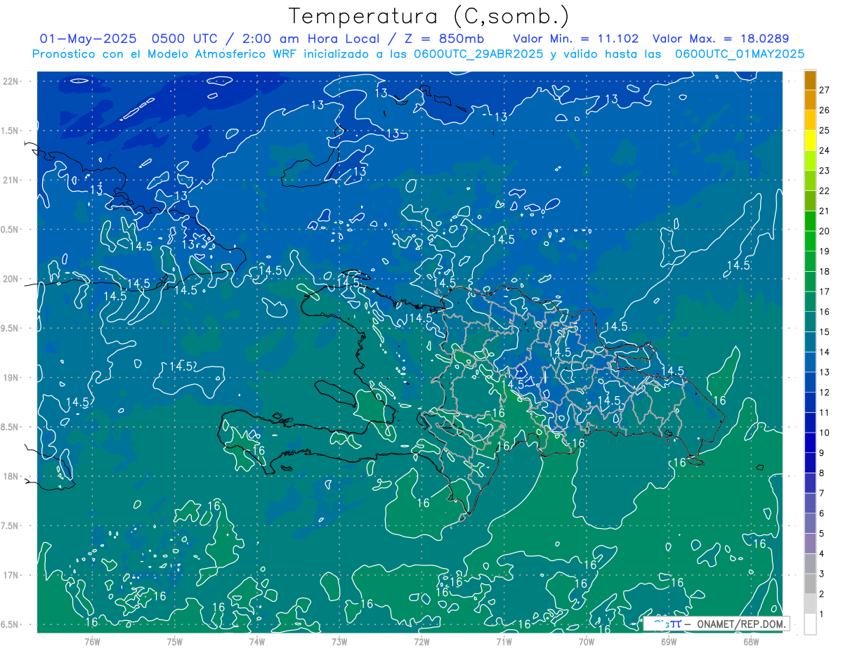Click the color scale label "10"

825,433
